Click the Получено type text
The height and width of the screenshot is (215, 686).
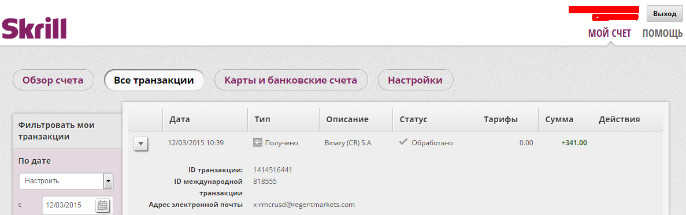tap(281, 142)
